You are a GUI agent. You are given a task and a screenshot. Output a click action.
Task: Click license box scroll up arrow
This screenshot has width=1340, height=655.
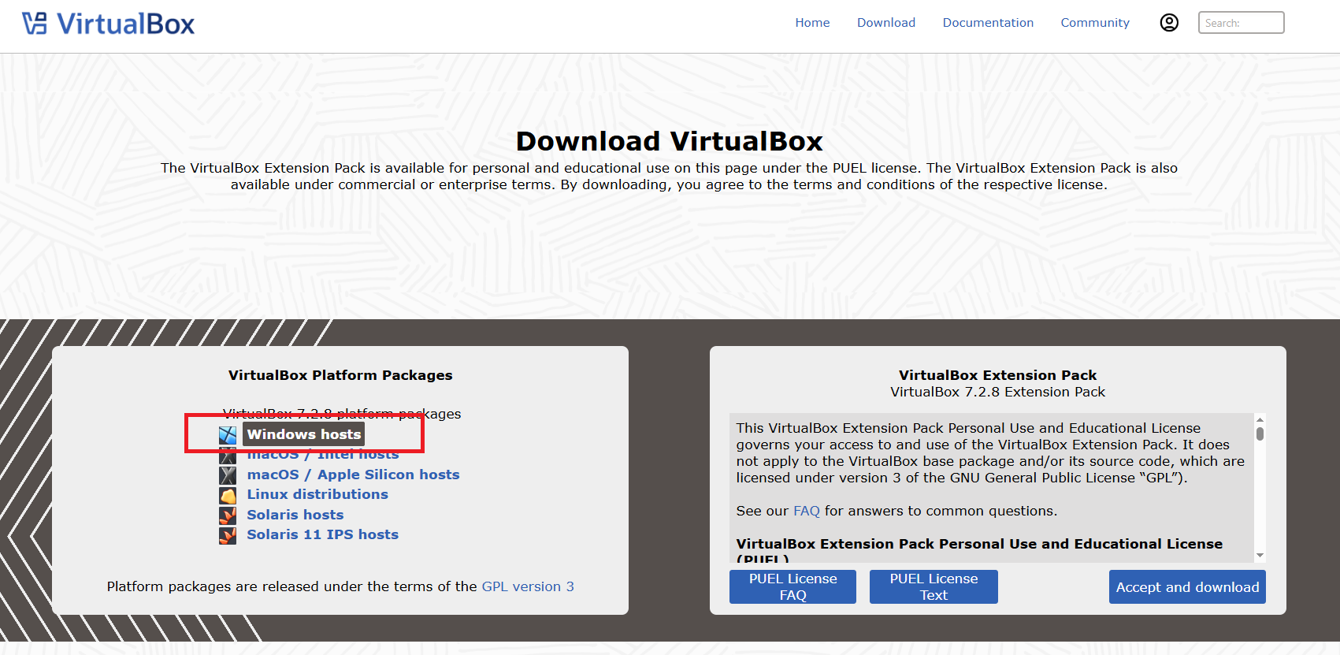click(1260, 419)
